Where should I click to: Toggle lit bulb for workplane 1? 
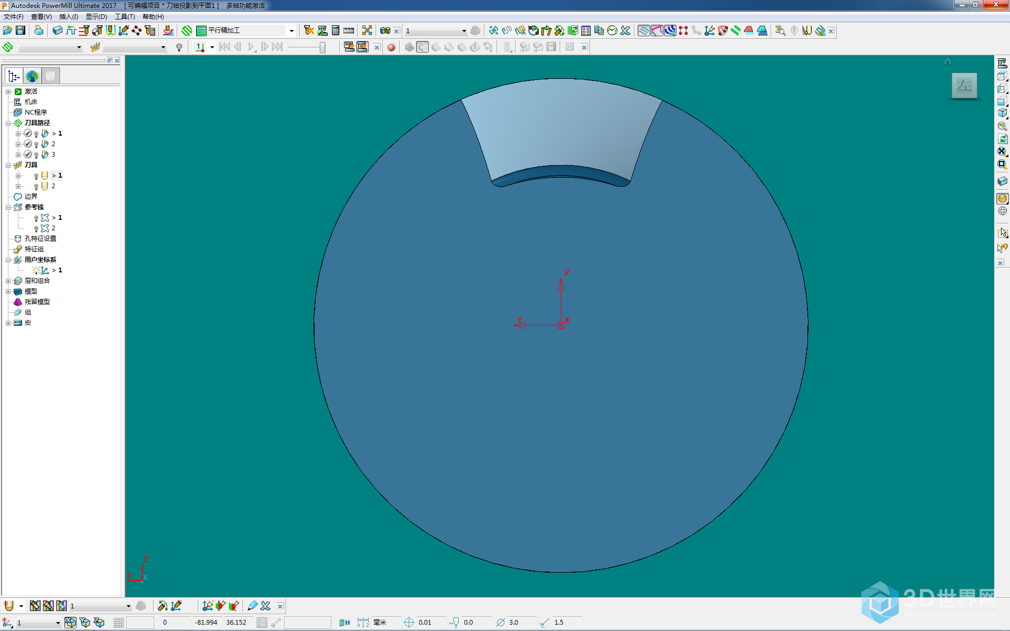tap(36, 270)
